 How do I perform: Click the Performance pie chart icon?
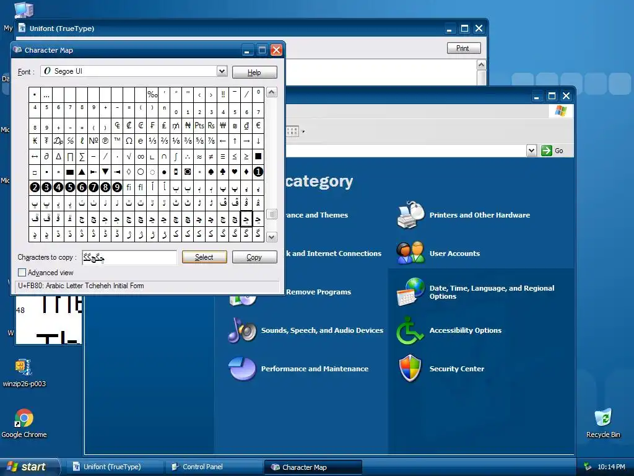242,368
